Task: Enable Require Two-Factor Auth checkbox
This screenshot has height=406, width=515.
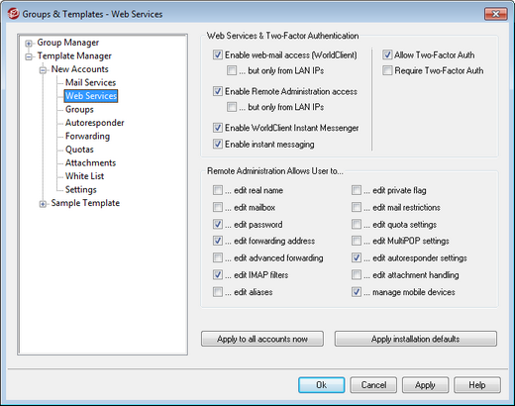Action: (387, 70)
